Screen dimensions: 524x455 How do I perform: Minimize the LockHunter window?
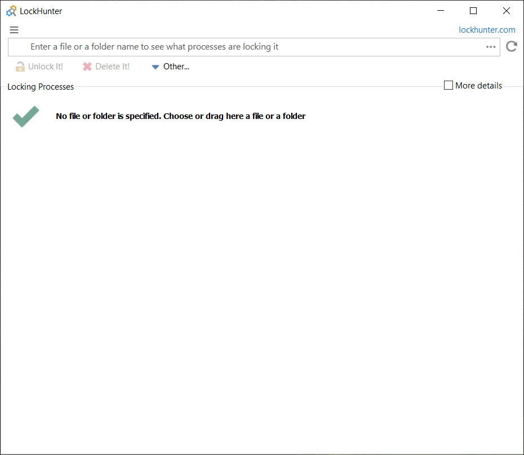[x=441, y=11]
